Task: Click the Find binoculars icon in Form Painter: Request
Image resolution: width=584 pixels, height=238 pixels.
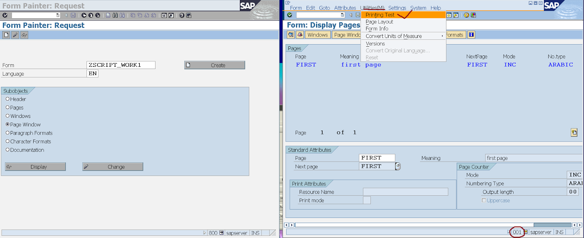Action: coord(115,15)
